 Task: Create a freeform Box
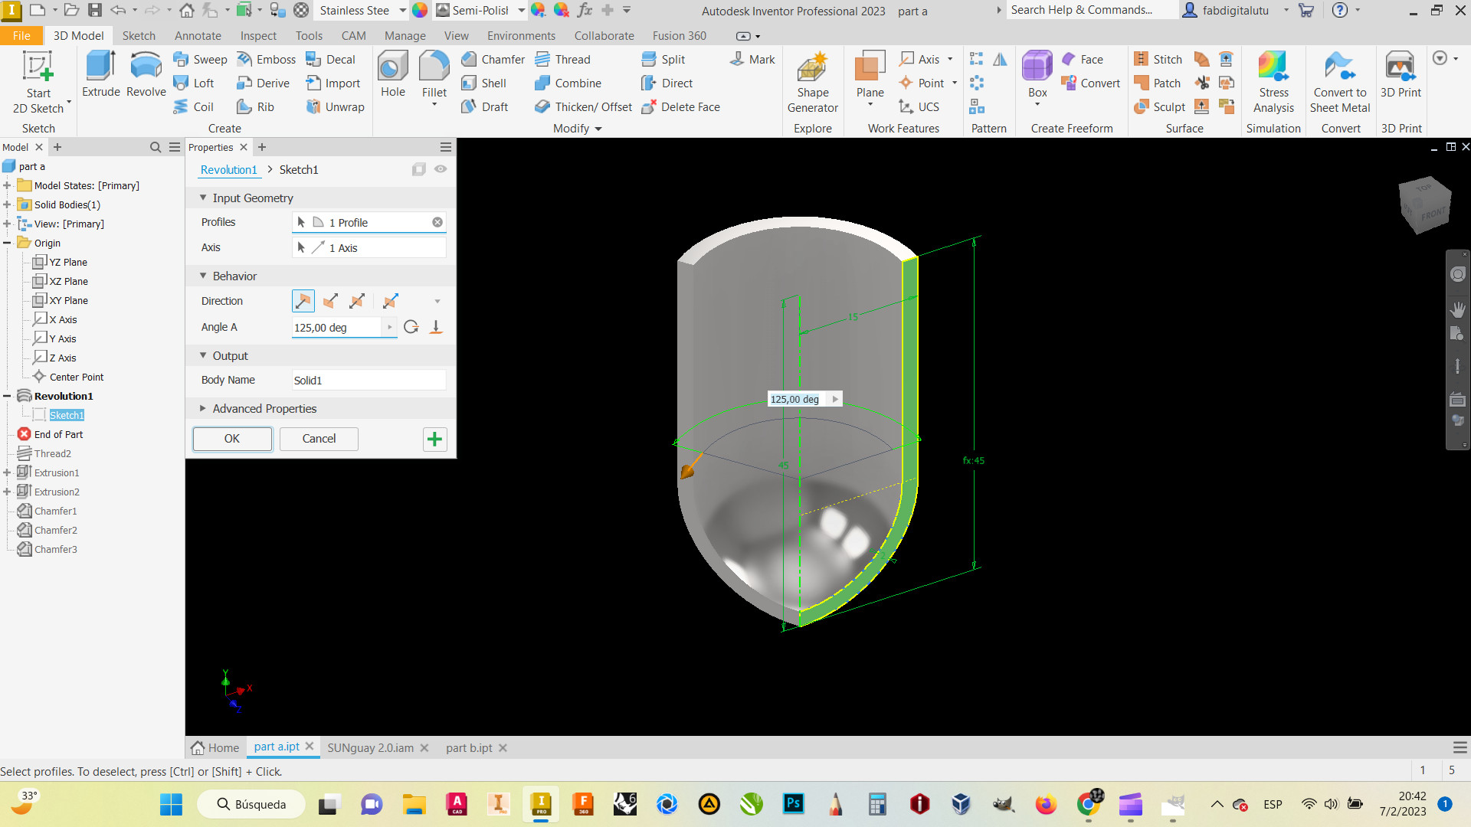(1037, 74)
